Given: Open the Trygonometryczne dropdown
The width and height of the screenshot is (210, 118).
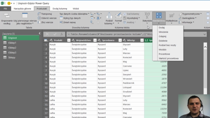Looking at the screenshot, I should coord(190,14).
